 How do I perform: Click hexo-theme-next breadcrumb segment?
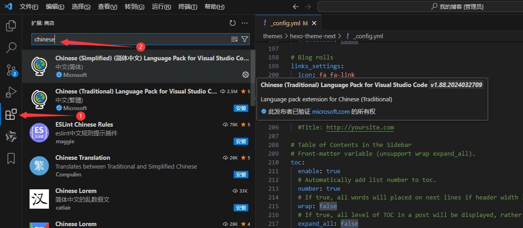(313, 36)
